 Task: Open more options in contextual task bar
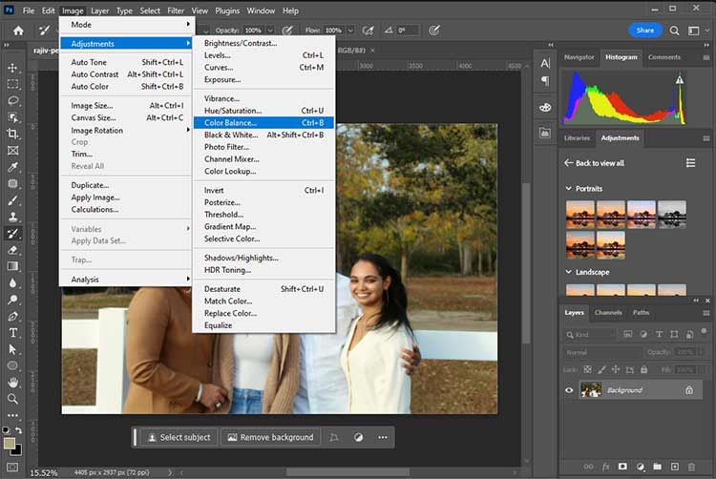coord(383,437)
